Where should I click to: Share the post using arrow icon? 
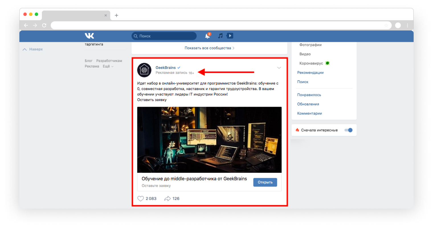coord(167,198)
